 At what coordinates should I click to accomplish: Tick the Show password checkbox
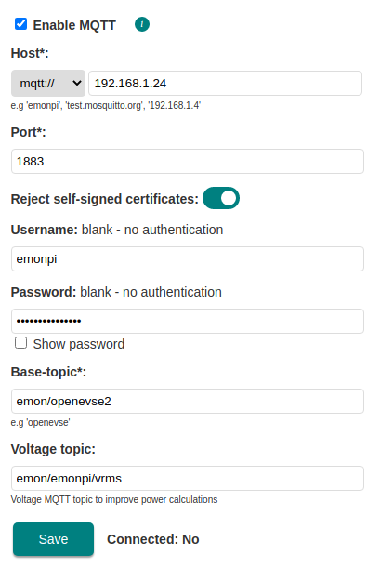tap(20, 343)
